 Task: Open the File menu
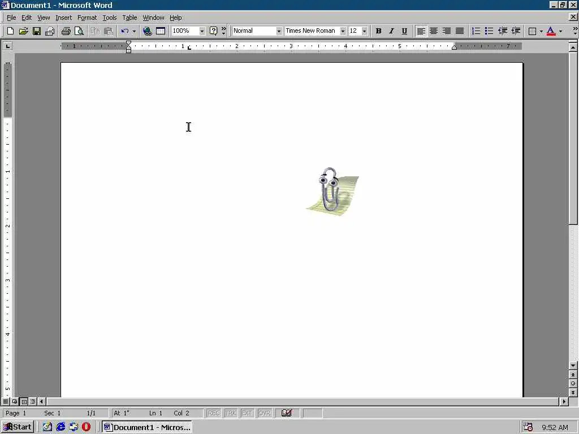click(x=11, y=18)
